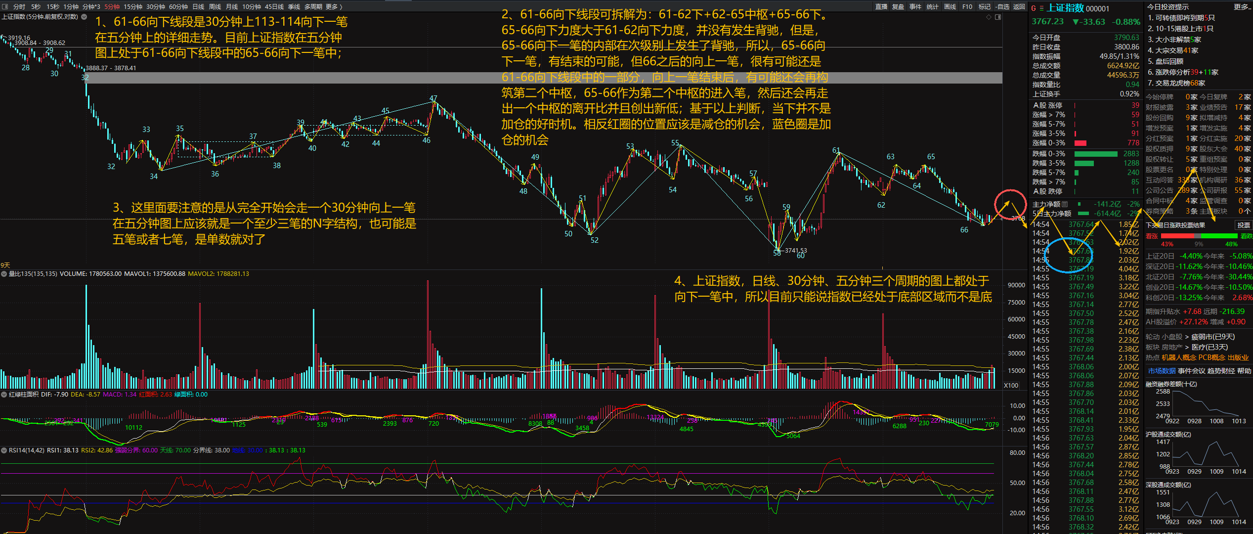Open F10 company info
The height and width of the screenshot is (534, 1253).
coord(967,7)
